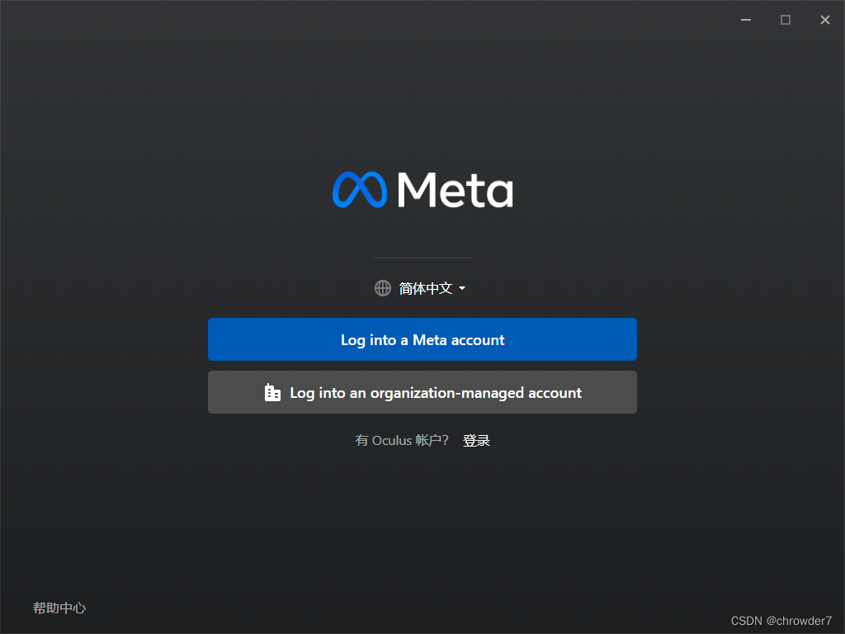This screenshot has height=634, width=845.
Task: Minimize the Meta login window
Action: click(x=746, y=20)
